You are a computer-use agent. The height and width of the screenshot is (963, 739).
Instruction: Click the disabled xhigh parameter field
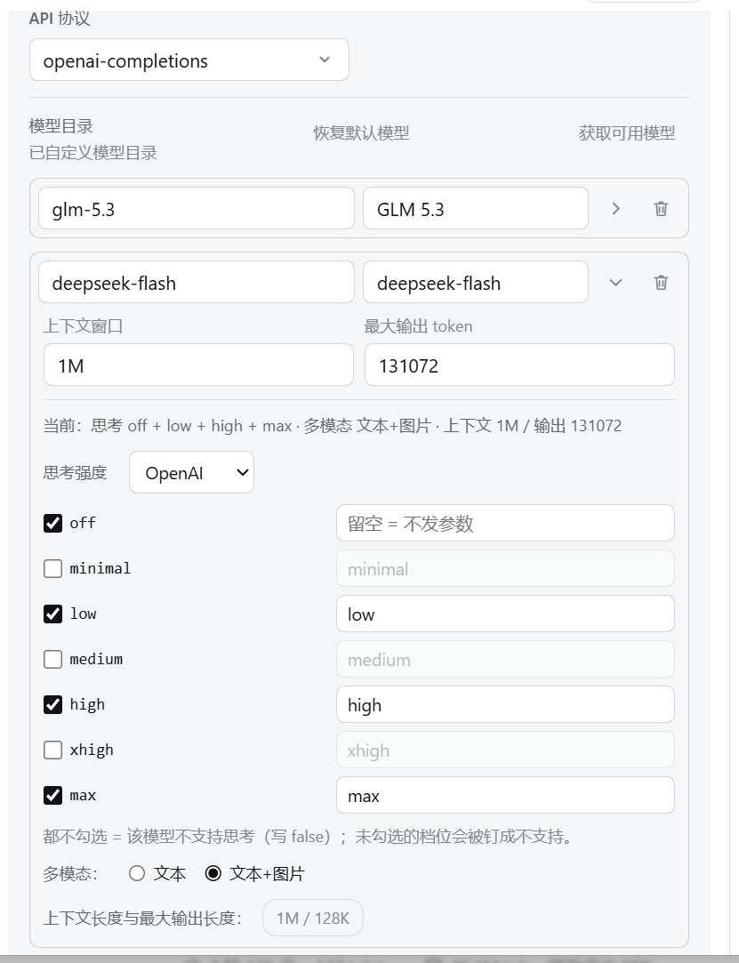pyautogui.click(x=506, y=750)
